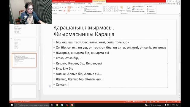
Task: Start slide show from status bar icon
Action: click(x=158, y=102)
